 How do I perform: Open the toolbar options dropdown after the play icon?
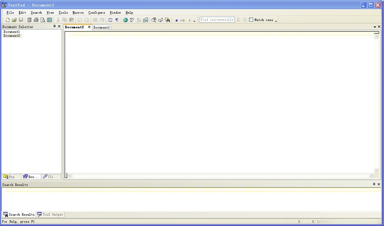[x=194, y=21]
